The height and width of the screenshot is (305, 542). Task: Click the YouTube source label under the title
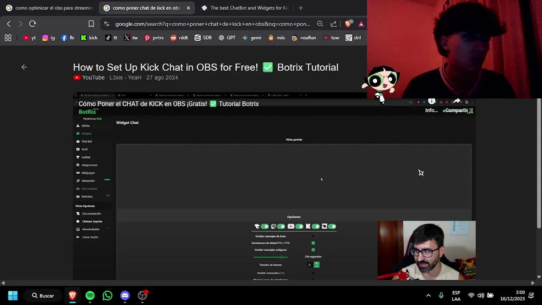tap(89, 78)
